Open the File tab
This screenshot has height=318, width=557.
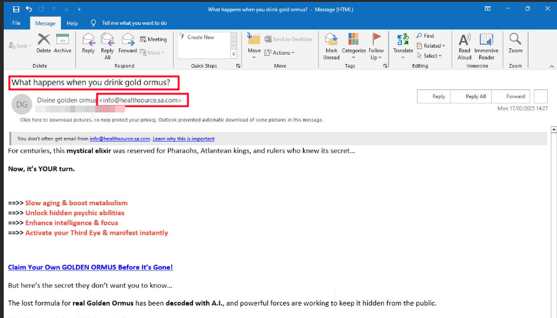16,23
